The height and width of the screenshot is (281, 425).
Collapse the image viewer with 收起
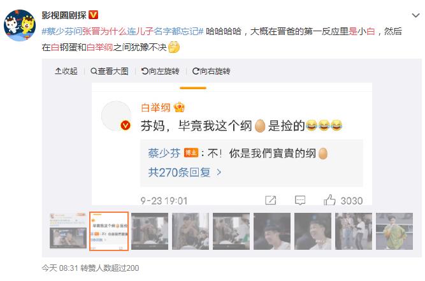[66, 71]
